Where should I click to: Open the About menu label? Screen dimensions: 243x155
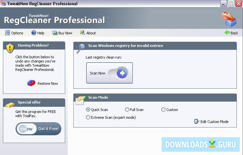click(91, 33)
